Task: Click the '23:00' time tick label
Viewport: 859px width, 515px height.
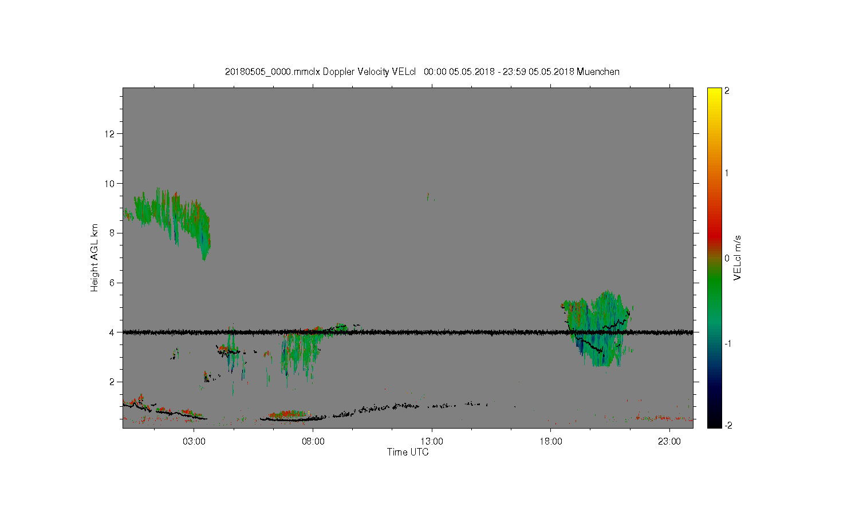Action: [669, 441]
